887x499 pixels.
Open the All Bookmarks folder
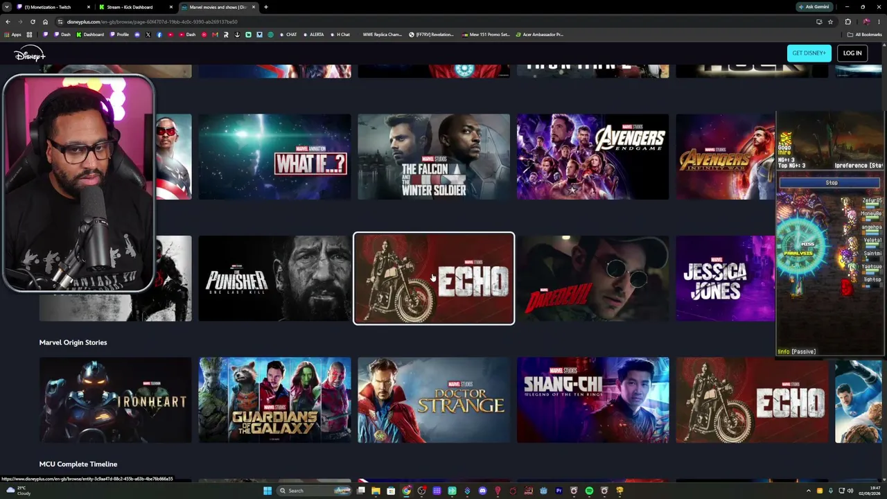(x=865, y=35)
